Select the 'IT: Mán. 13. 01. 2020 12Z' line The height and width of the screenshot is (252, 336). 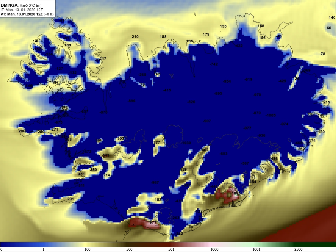click(22, 10)
